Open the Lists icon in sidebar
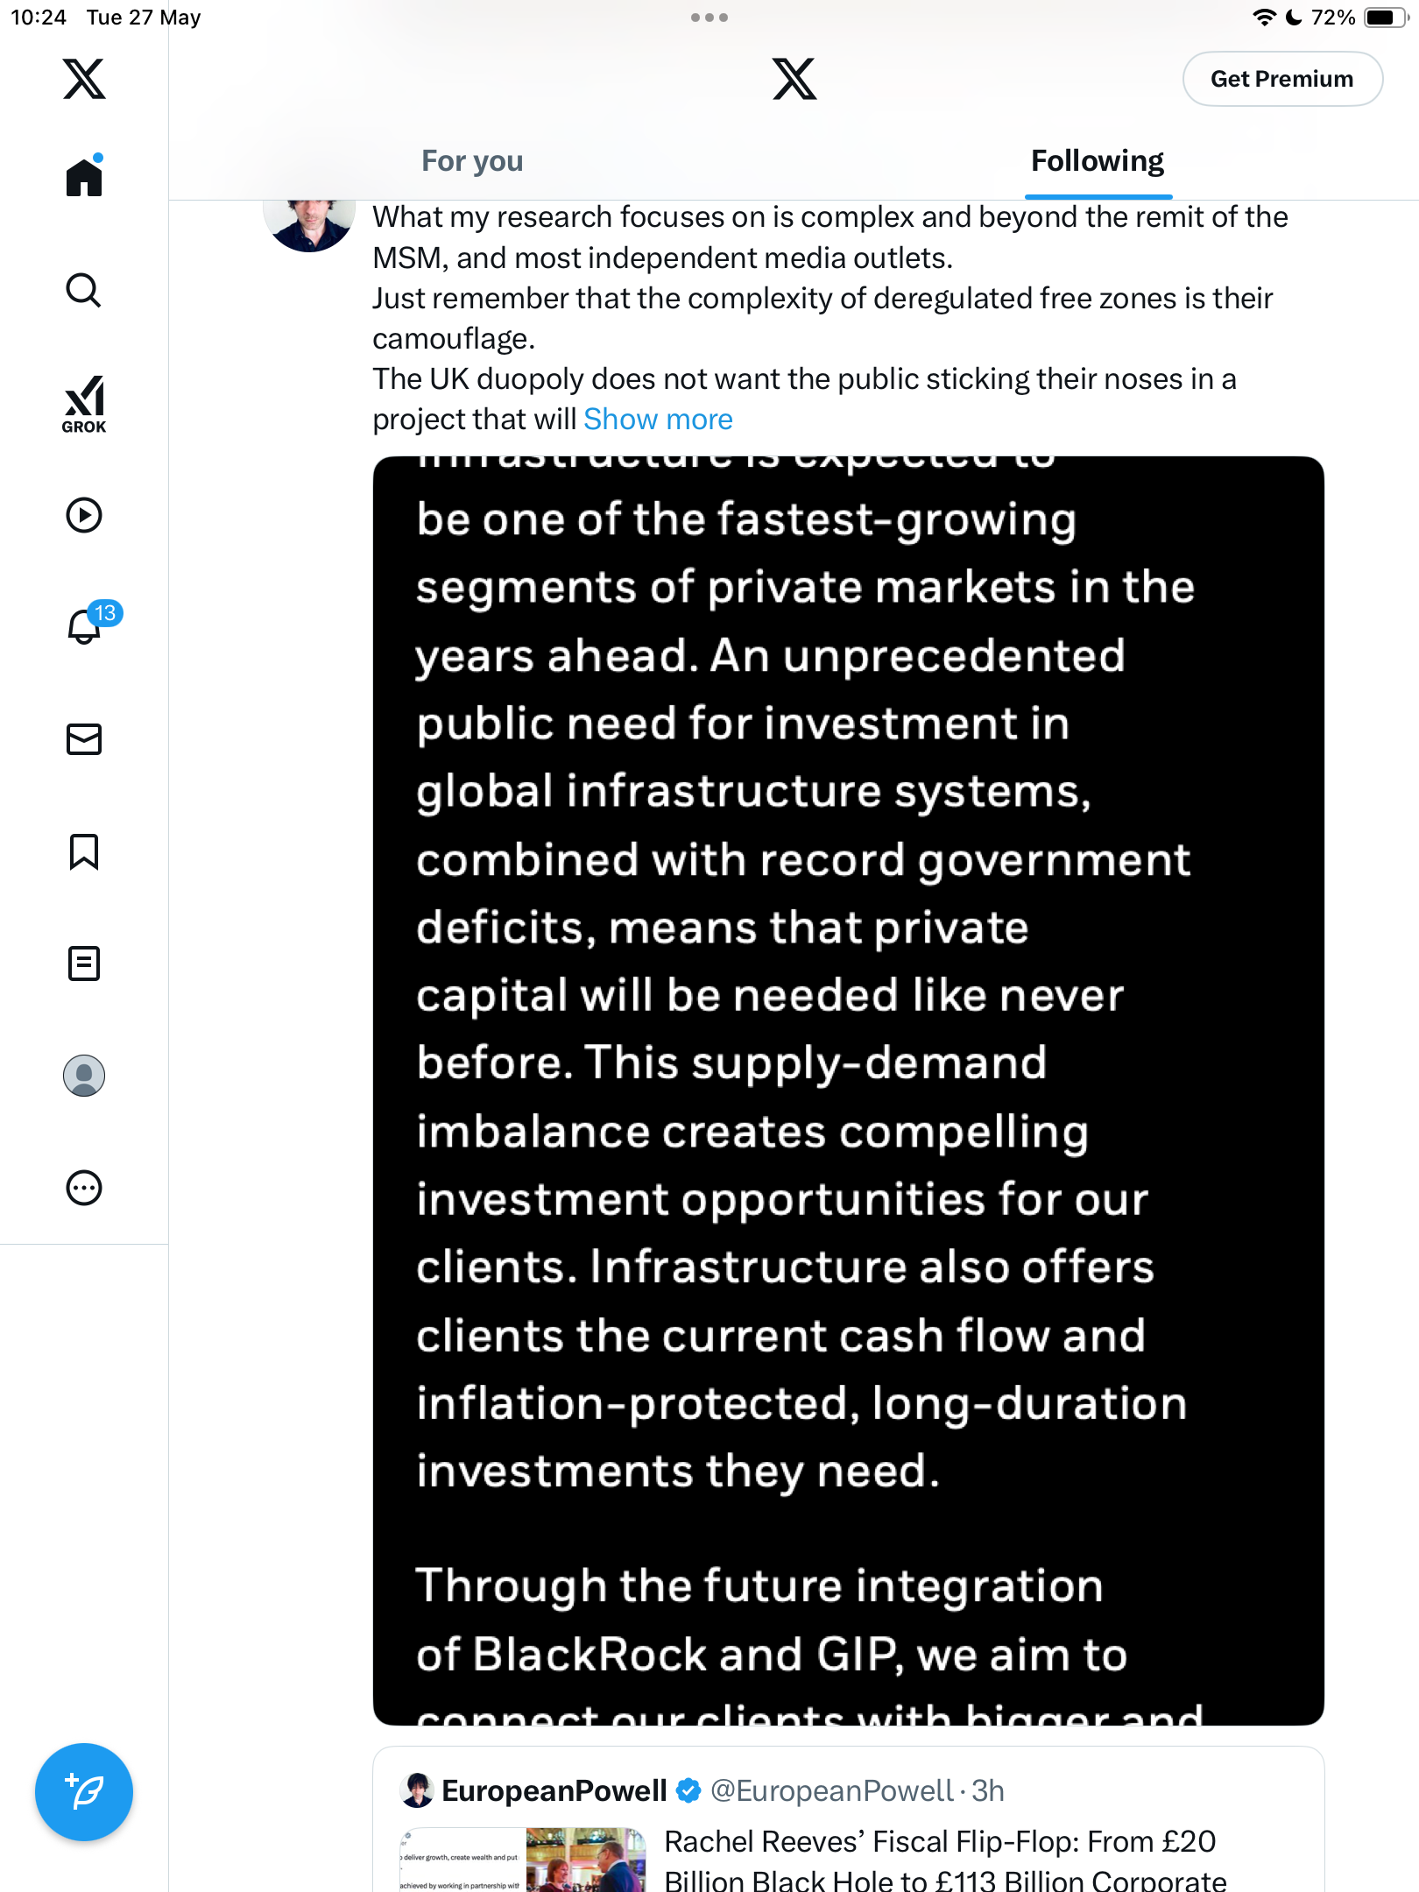This screenshot has height=1892, width=1419. tap(84, 964)
